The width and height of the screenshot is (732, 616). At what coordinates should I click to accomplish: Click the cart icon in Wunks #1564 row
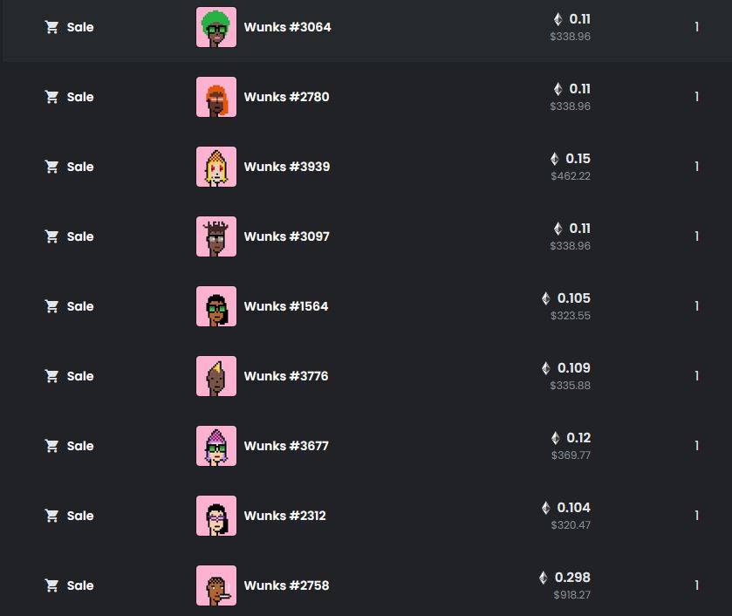point(51,306)
